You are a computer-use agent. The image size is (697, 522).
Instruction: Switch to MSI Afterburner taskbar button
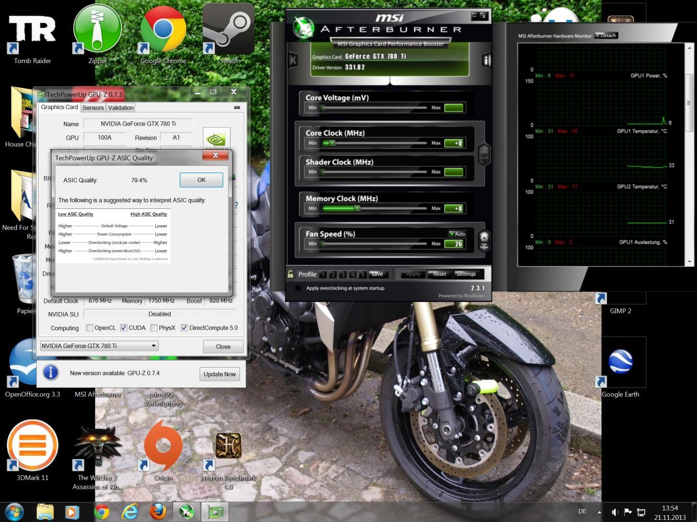(x=186, y=512)
